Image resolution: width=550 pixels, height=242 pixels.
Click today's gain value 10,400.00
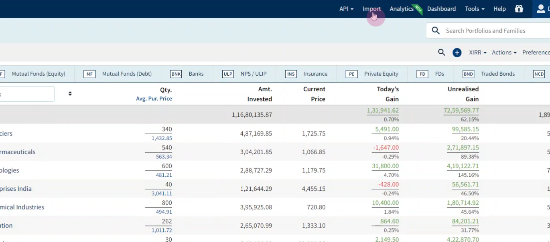385,203
